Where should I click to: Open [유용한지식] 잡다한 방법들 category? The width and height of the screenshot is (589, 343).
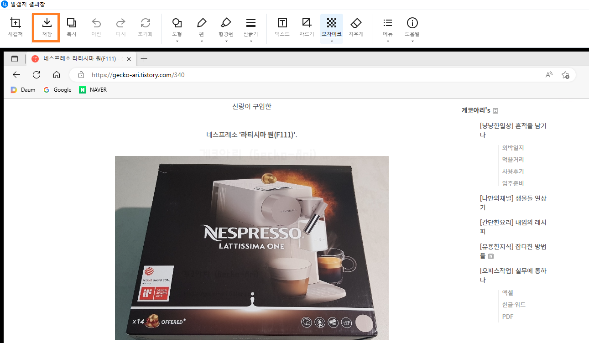pyautogui.click(x=513, y=251)
